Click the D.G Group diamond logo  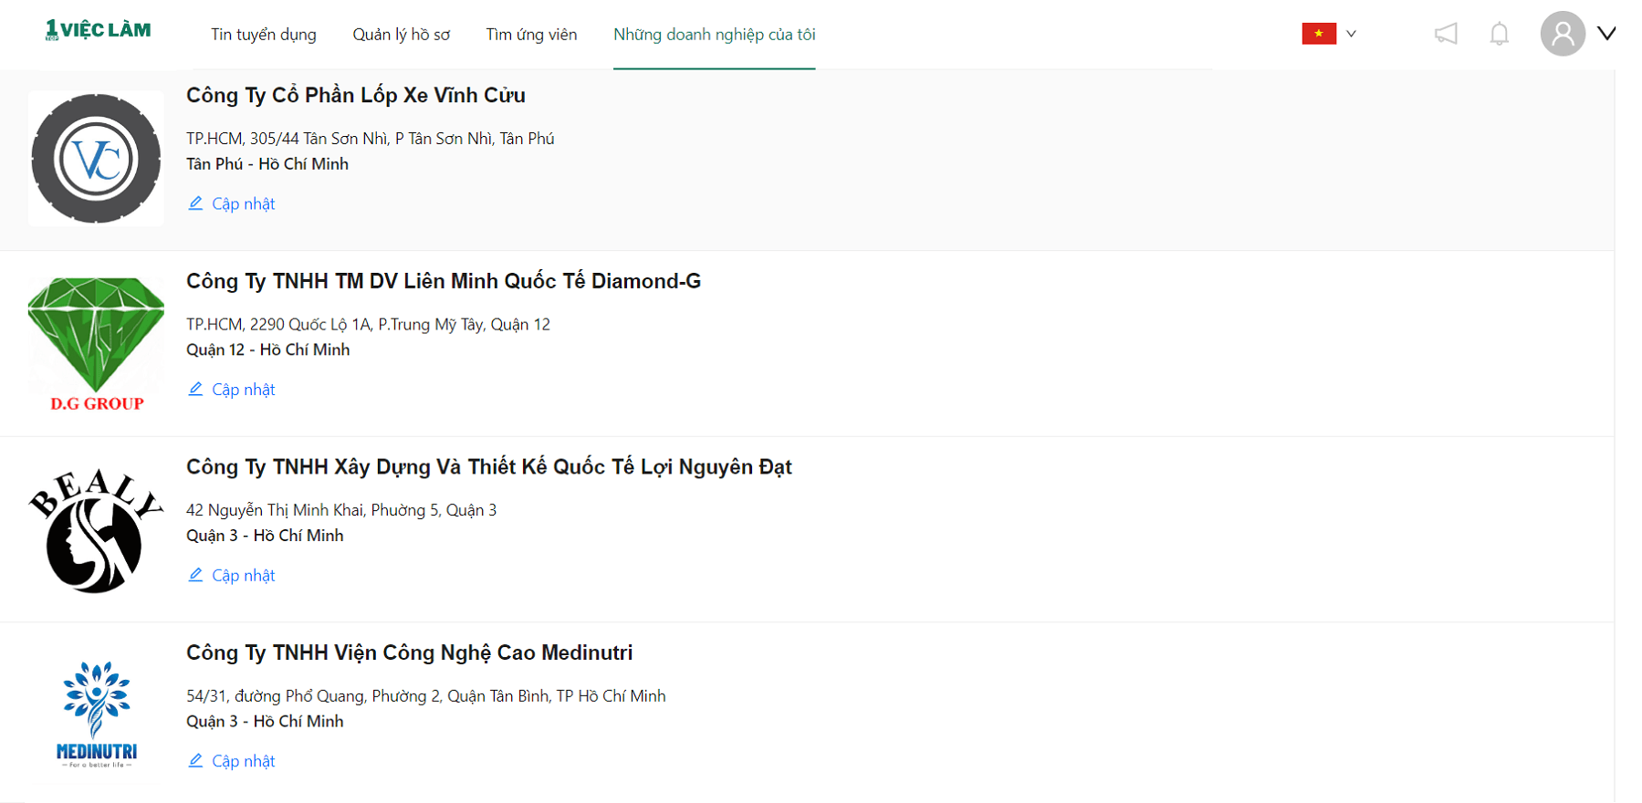(96, 344)
